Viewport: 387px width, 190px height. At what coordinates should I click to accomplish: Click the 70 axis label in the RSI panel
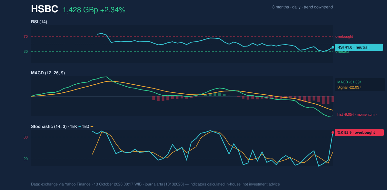(x=26, y=37)
